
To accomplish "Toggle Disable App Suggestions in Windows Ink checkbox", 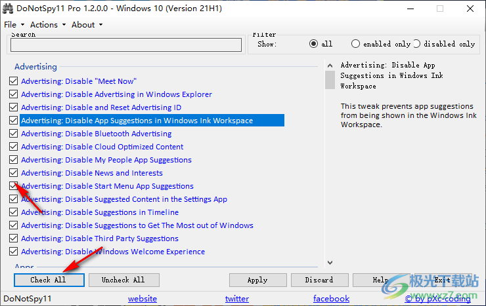I will [x=13, y=120].
